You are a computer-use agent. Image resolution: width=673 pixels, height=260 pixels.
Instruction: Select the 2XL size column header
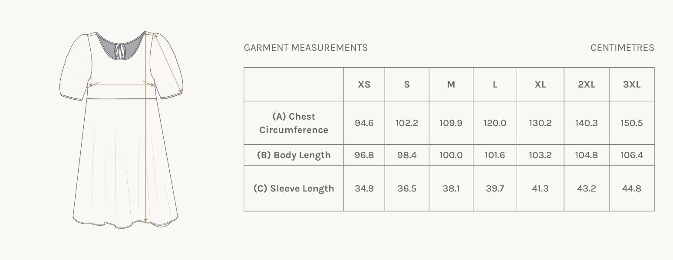pos(586,84)
